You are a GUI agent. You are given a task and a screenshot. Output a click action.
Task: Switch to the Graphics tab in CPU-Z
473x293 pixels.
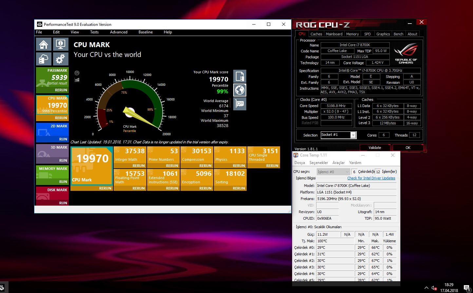pyautogui.click(x=383, y=34)
